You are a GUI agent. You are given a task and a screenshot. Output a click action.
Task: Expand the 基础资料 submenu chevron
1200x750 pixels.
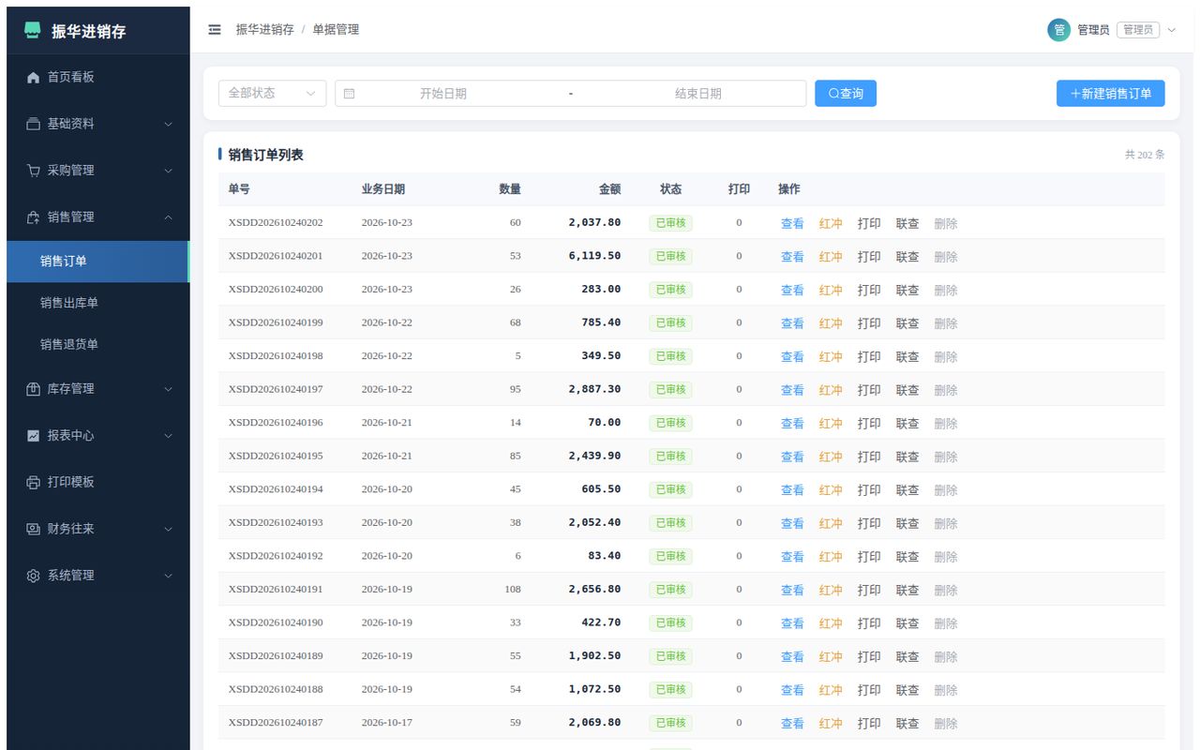pos(169,124)
